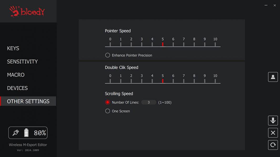Set Pointer Speed to tick 10
Screen dimensions: 280x157
pyautogui.click(x=215, y=44)
